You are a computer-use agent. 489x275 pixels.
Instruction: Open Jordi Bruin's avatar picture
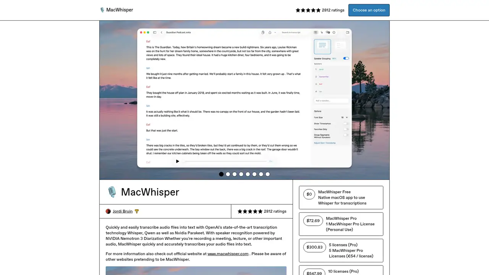click(x=108, y=211)
